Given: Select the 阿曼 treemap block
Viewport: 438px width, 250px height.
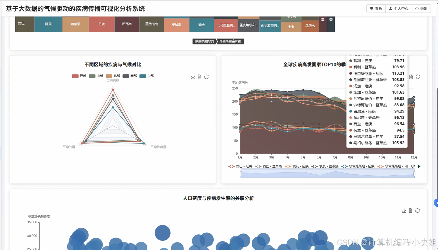Looking at the screenshot, I should [x=49, y=24].
